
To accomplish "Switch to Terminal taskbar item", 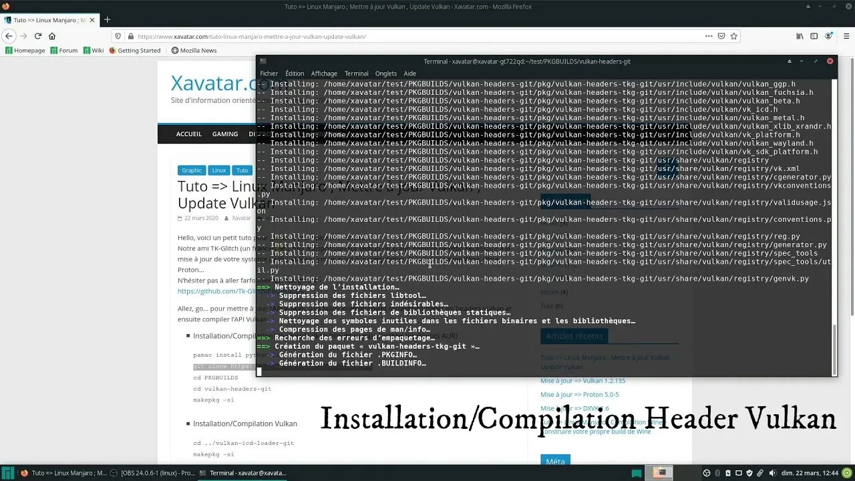I will pyautogui.click(x=242, y=473).
